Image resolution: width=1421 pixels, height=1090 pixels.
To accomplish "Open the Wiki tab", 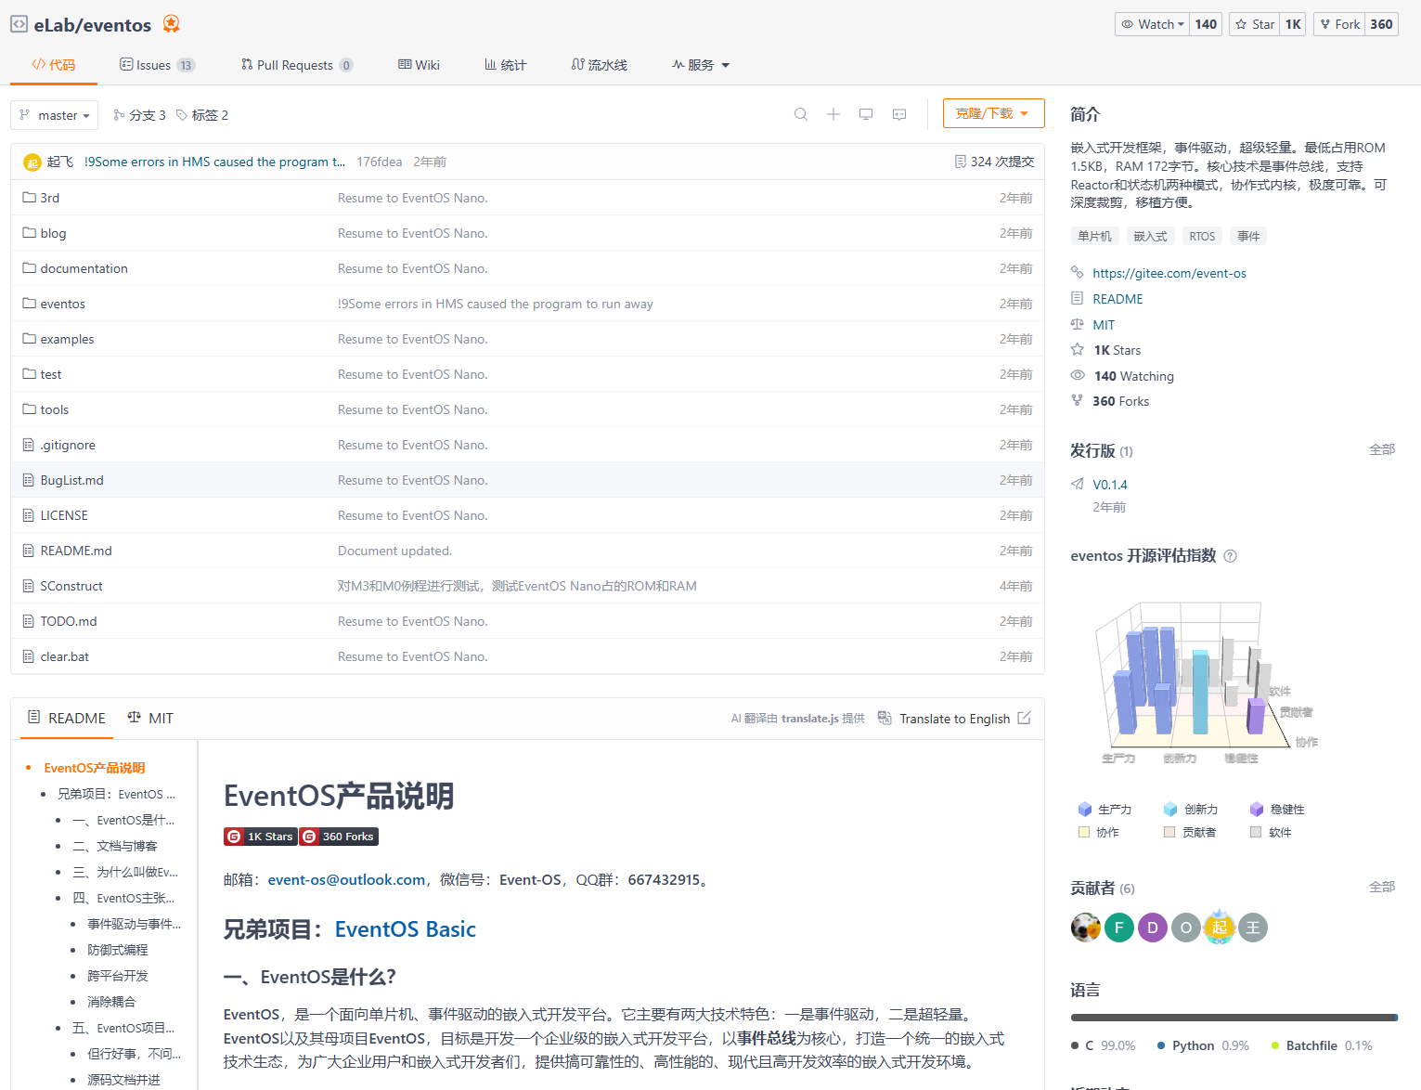I will (418, 64).
